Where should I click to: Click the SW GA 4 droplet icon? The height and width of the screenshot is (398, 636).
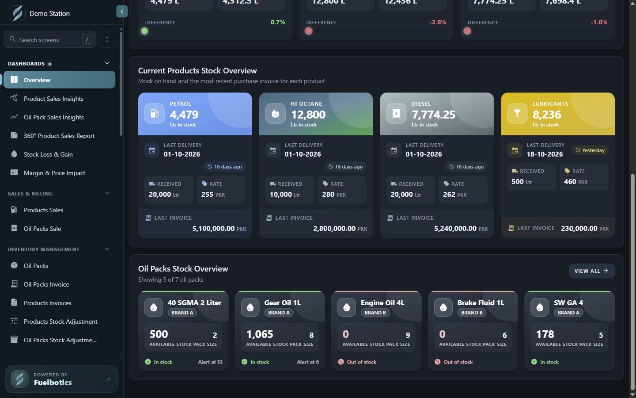pos(540,307)
